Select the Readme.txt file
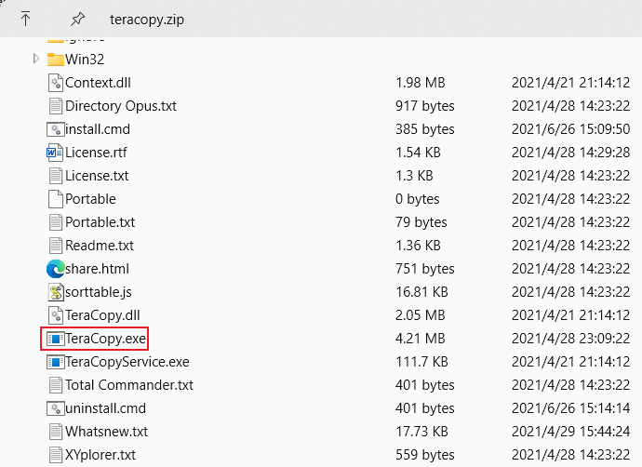The width and height of the screenshot is (642, 467). pos(99,246)
